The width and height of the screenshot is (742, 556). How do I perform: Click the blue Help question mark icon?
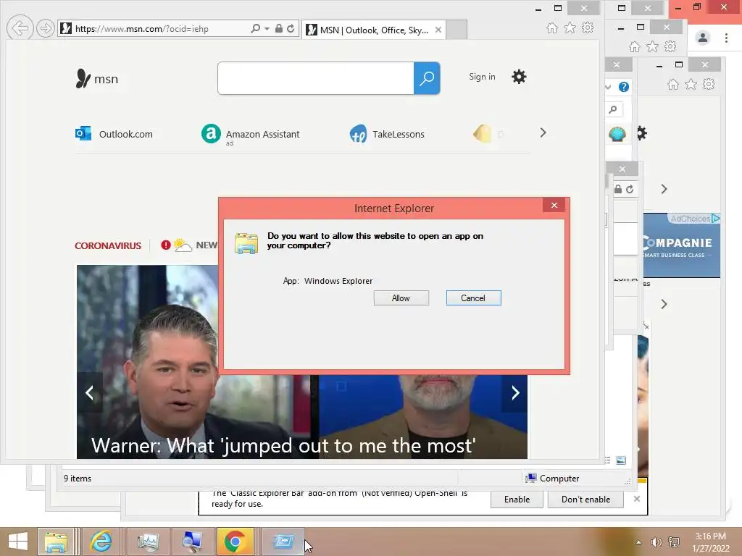pyautogui.click(x=624, y=87)
